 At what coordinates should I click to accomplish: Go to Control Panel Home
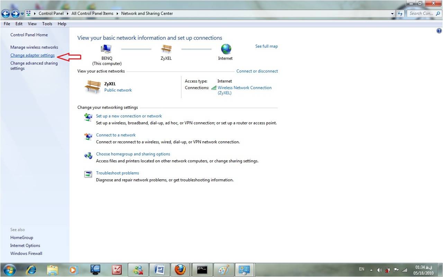click(x=29, y=35)
